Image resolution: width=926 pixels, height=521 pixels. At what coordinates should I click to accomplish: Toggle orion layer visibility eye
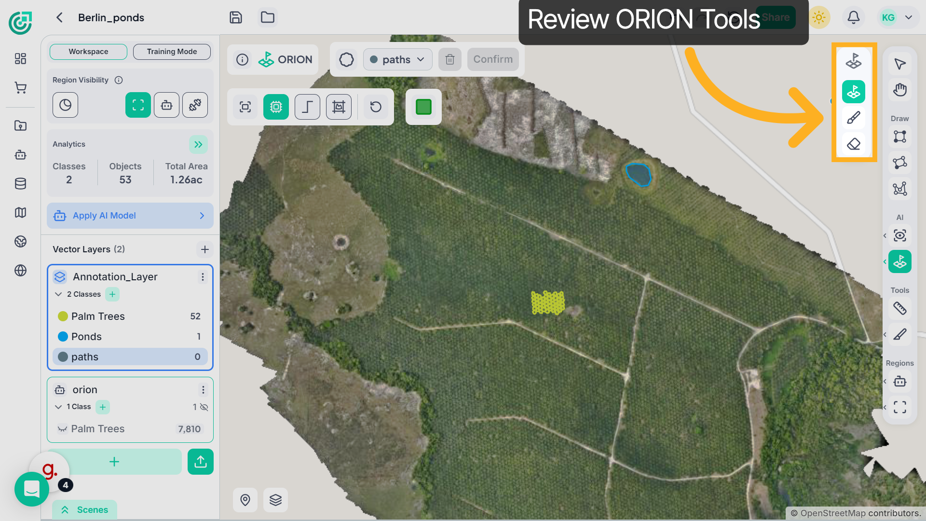click(204, 407)
